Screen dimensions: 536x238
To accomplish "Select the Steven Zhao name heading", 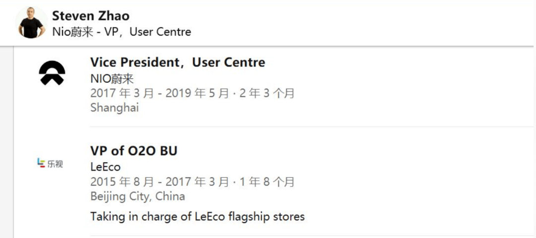I will click(91, 16).
